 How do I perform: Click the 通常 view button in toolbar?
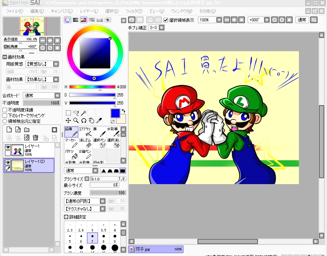302,20
